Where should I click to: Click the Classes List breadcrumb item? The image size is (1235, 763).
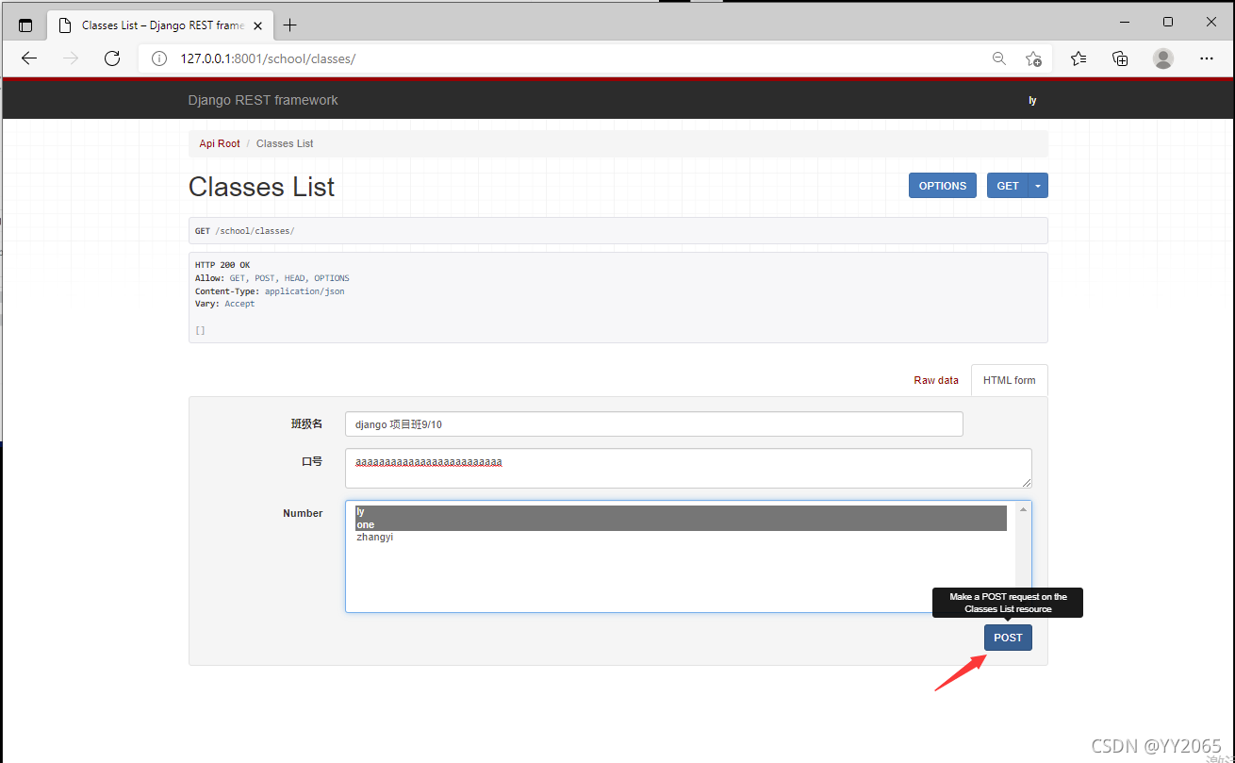[285, 143]
